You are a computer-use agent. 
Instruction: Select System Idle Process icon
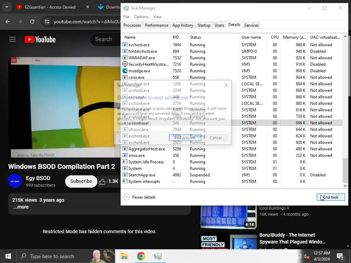click(125, 162)
